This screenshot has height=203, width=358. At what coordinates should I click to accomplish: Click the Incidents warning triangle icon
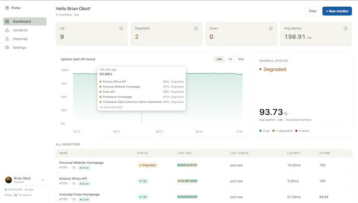7,30
